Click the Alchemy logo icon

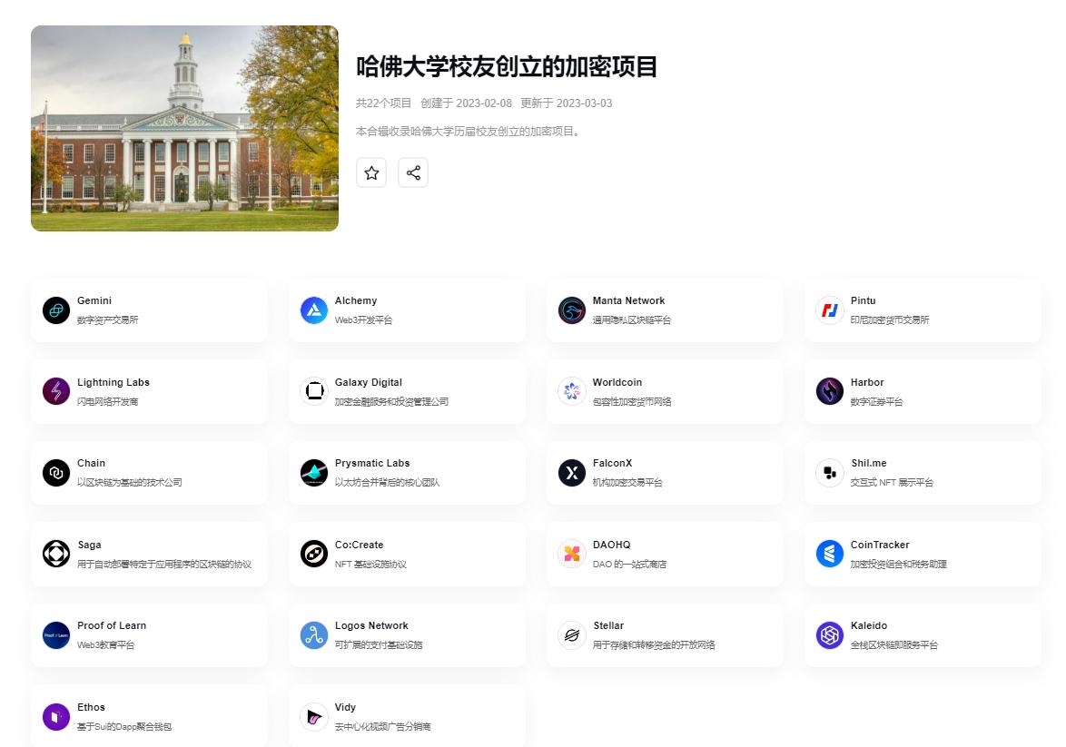point(314,310)
